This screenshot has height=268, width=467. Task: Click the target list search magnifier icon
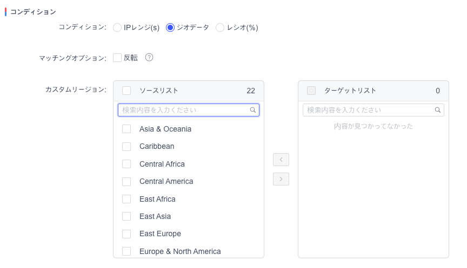(437, 110)
